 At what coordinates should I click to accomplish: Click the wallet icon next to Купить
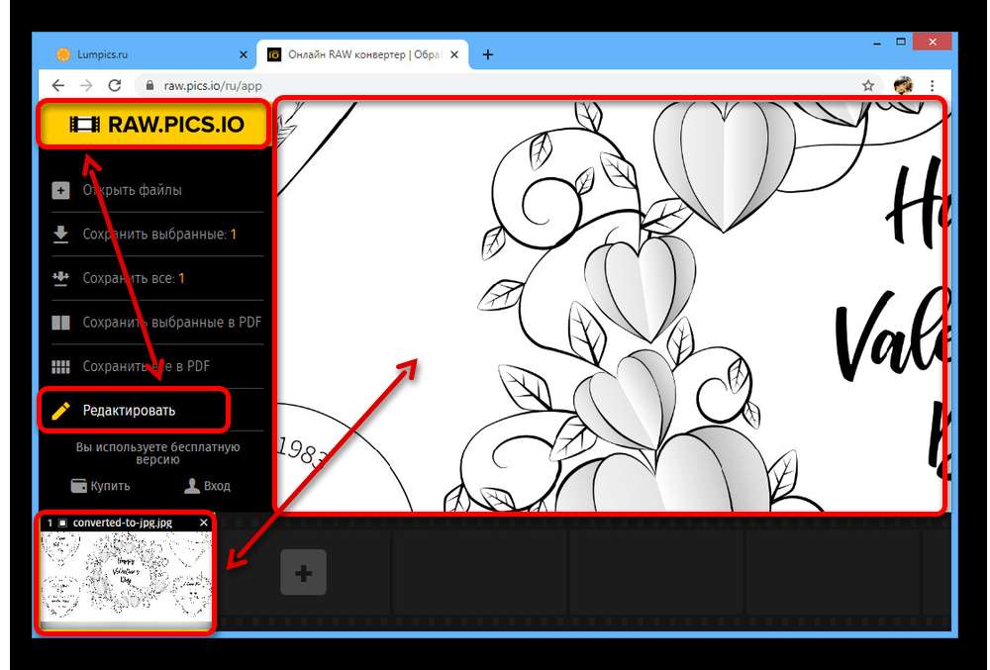coord(79,486)
